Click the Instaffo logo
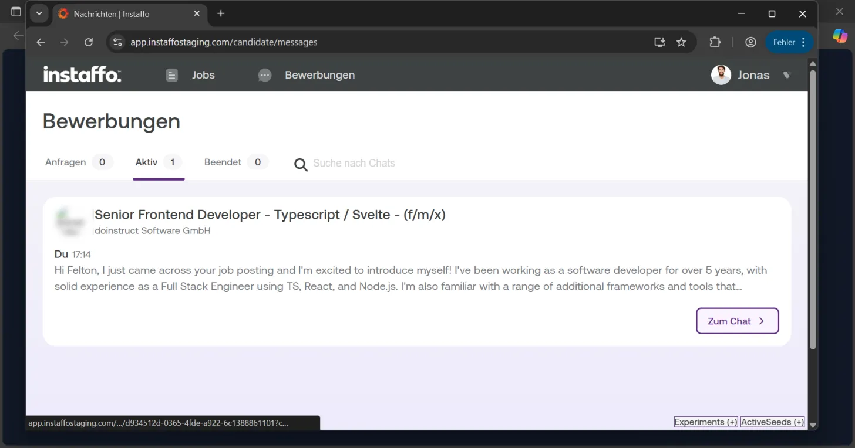 [x=82, y=74]
